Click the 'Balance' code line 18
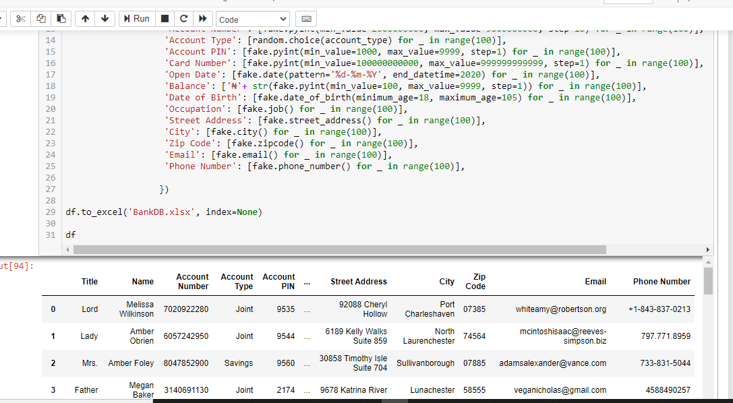This screenshot has height=403, width=733. (x=405, y=86)
